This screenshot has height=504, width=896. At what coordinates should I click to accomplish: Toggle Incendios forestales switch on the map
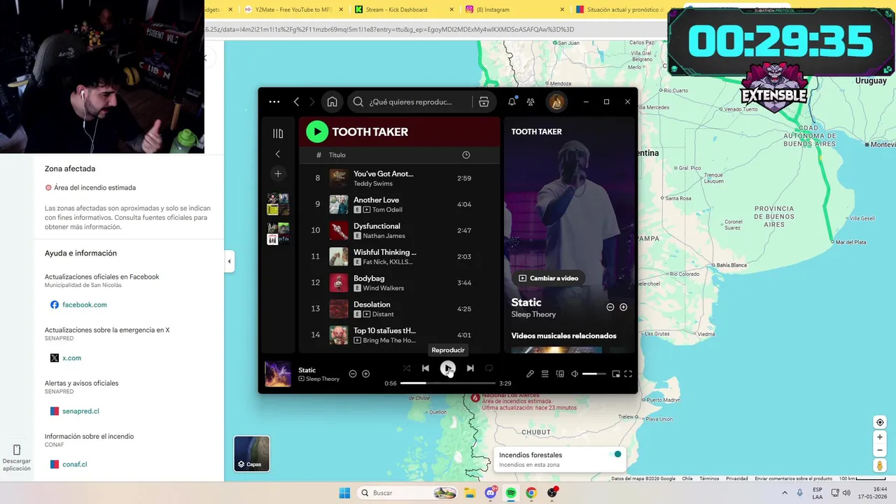[613, 454]
